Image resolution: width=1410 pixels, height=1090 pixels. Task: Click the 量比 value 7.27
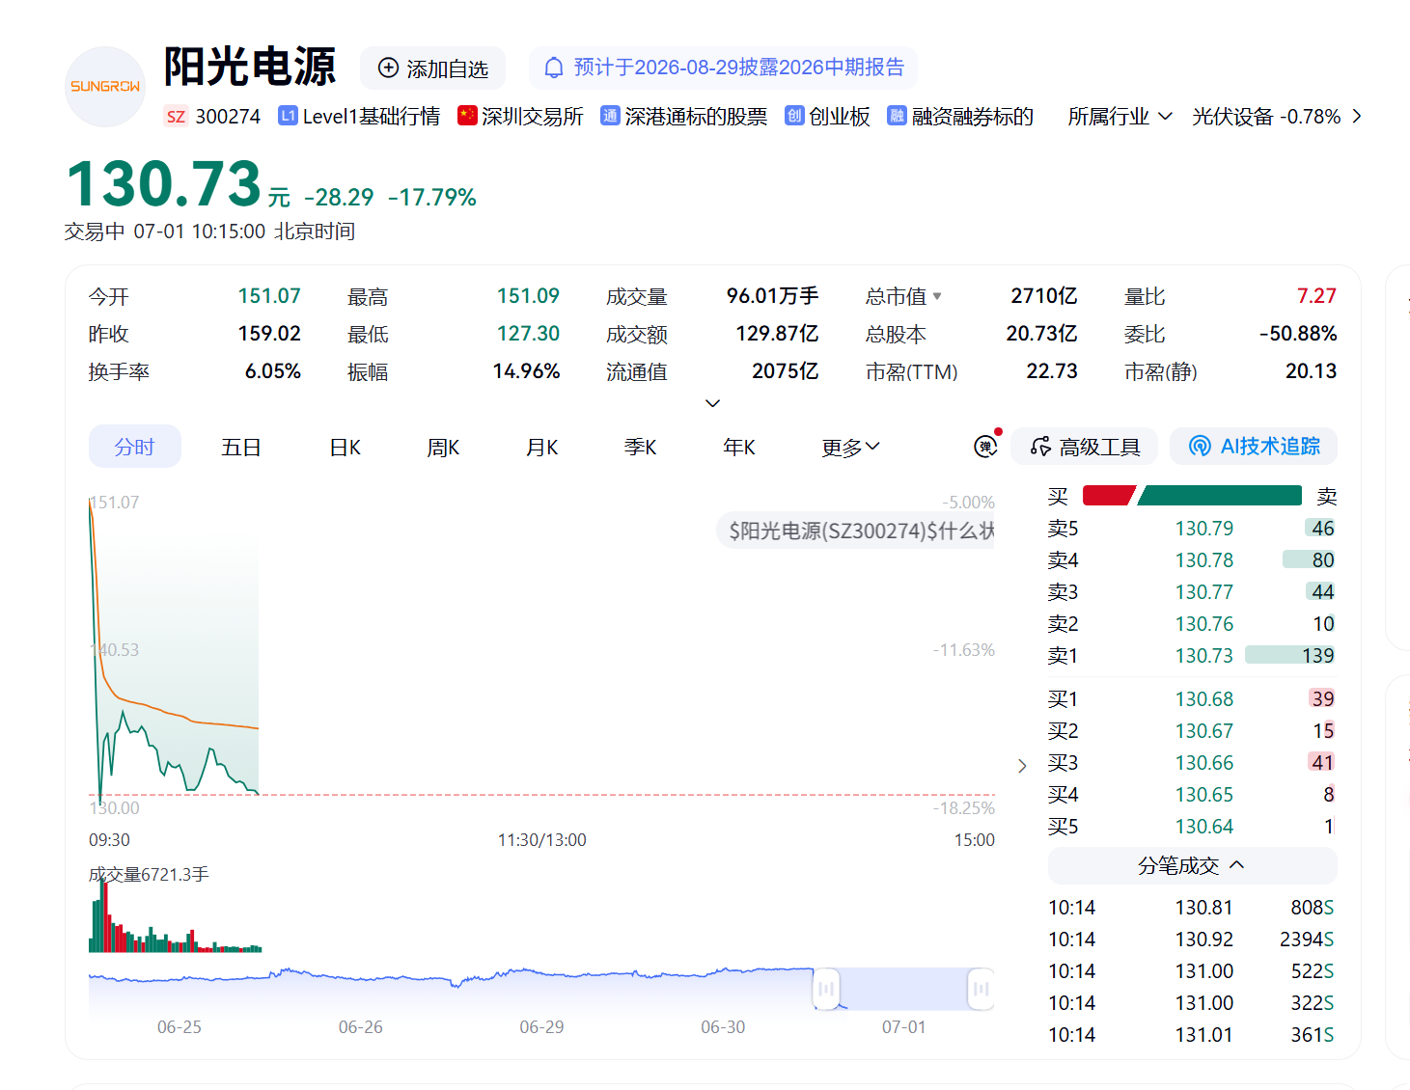1316,296
